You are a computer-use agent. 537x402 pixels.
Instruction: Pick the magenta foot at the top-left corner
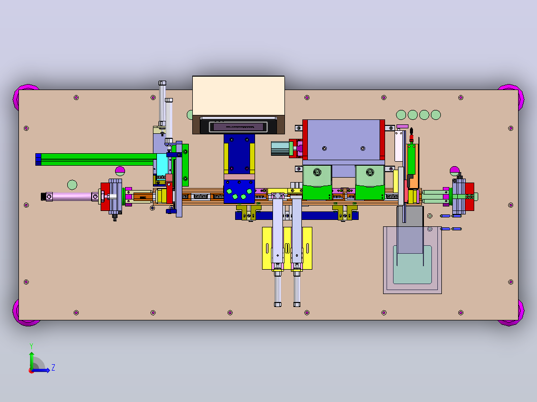coord(17,97)
